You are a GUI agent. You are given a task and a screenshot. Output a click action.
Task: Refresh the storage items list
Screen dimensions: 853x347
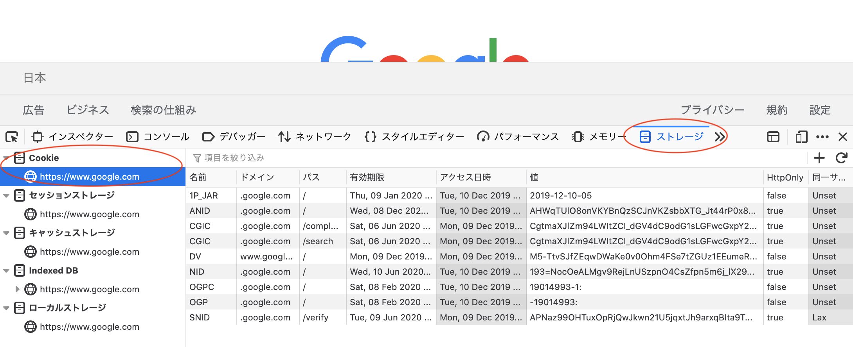click(841, 158)
